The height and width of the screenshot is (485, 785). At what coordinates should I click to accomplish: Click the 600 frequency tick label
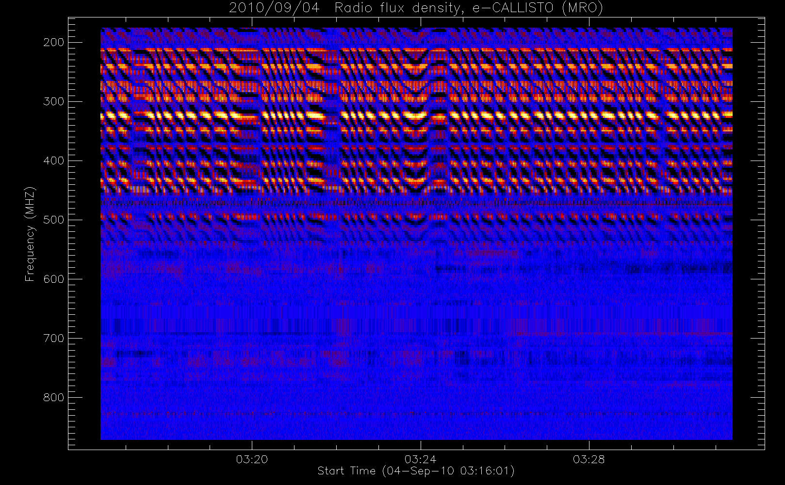point(54,279)
